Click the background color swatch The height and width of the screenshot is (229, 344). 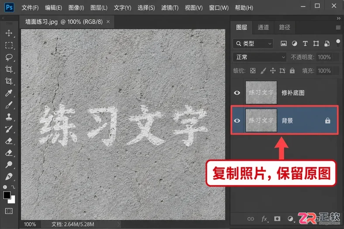(x=12, y=200)
